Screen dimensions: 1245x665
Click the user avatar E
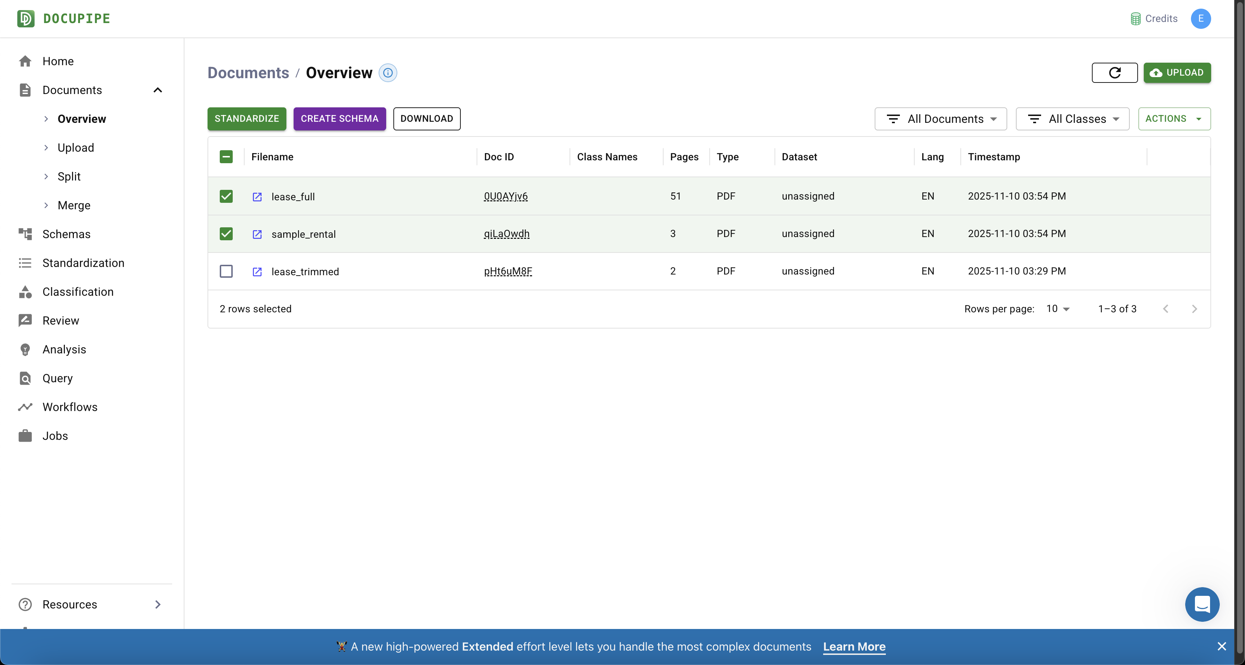(x=1200, y=19)
